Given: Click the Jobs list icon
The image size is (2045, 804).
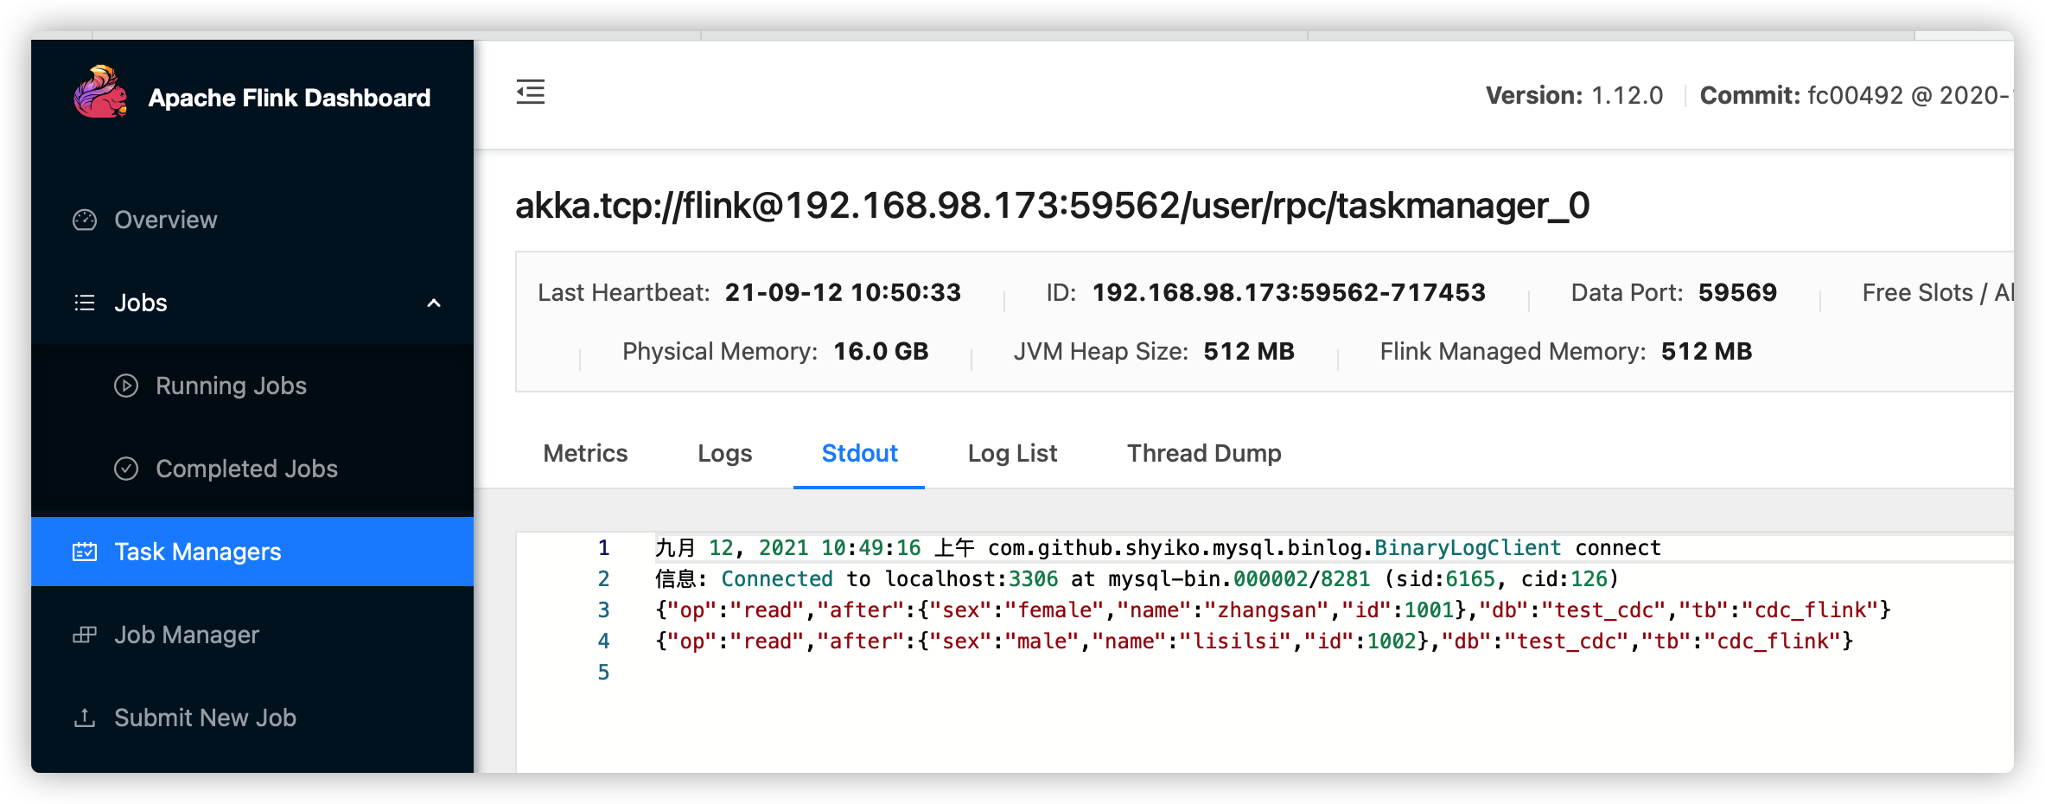Looking at the screenshot, I should (85, 303).
